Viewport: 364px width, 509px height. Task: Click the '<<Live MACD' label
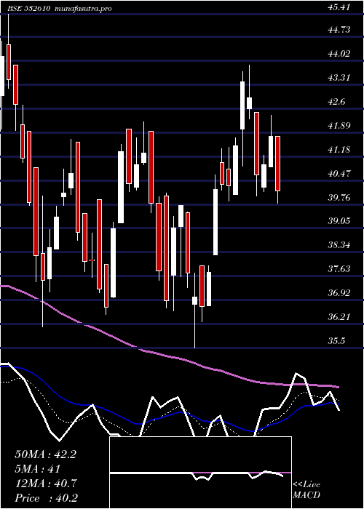(306, 490)
